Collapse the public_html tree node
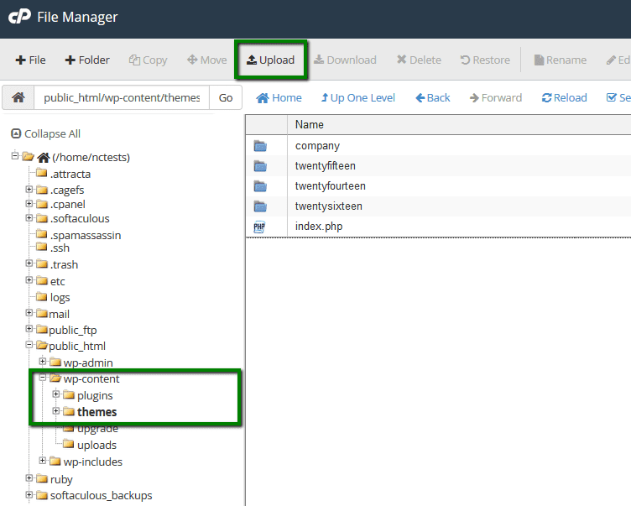 29,345
